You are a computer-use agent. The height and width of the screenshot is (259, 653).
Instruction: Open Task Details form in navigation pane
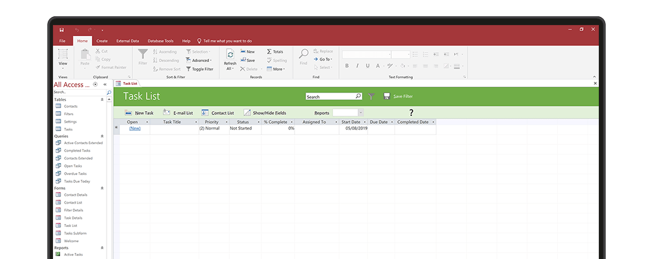[x=73, y=218]
